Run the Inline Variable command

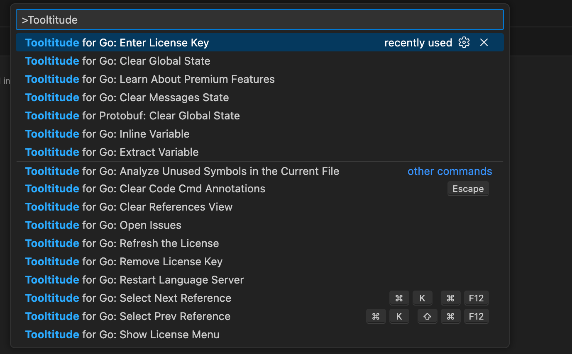click(x=107, y=133)
